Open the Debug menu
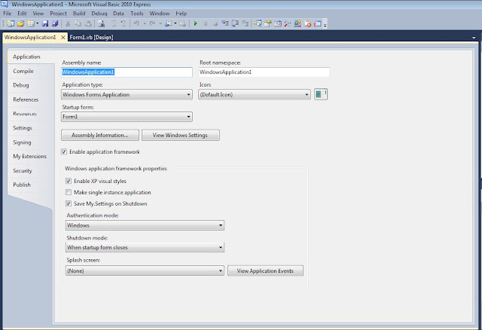Image resolution: width=482 pixels, height=330 pixels. pos(99,14)
